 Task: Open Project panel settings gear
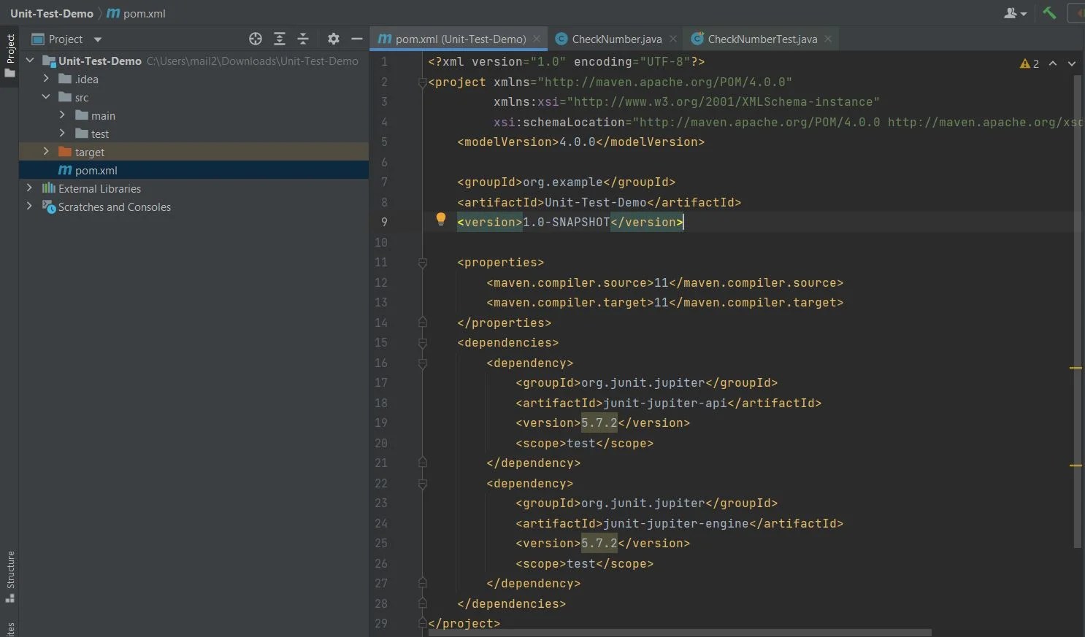pyautogui.click(x=333, y=39)
